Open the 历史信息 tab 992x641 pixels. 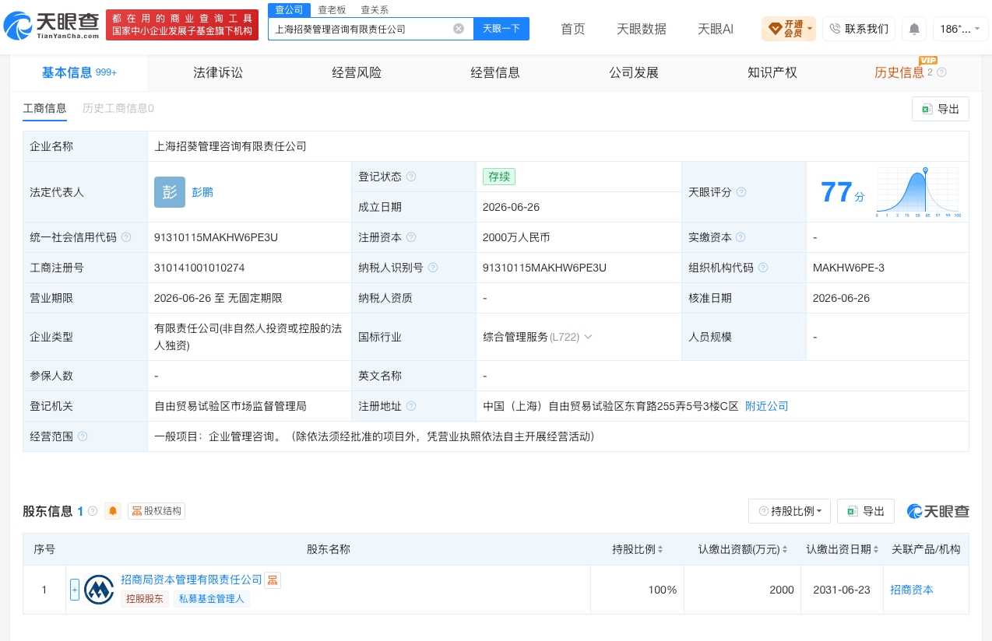click(899, 72)
